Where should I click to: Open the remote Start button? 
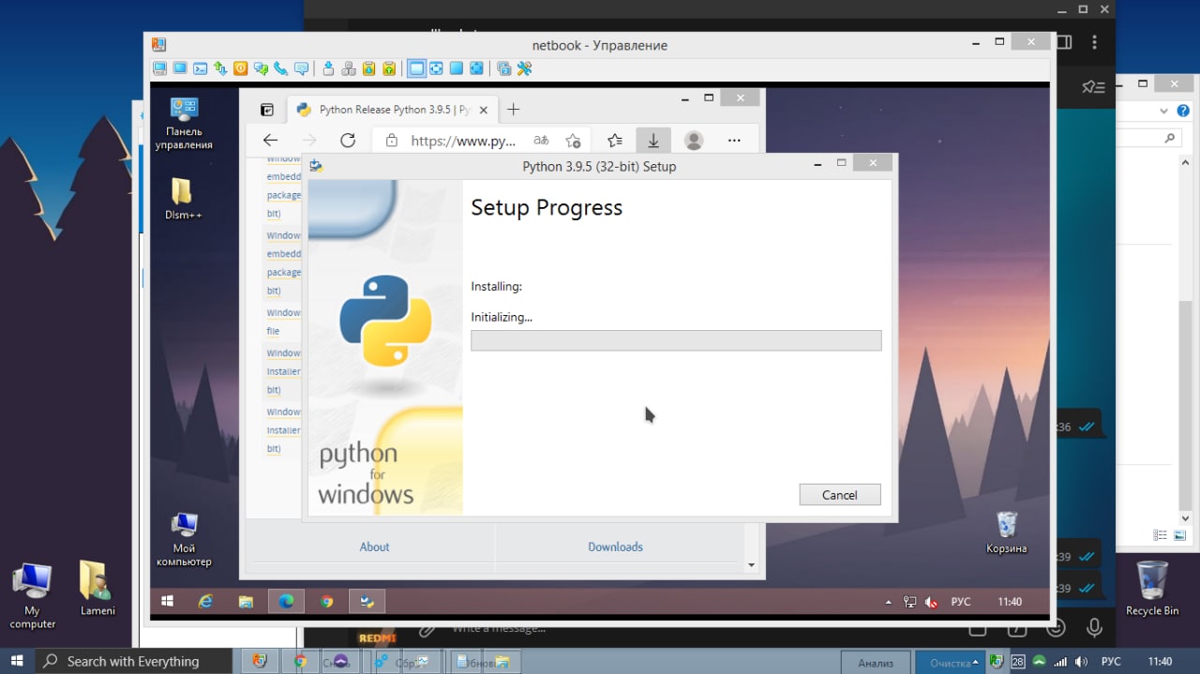coord(168,601)
